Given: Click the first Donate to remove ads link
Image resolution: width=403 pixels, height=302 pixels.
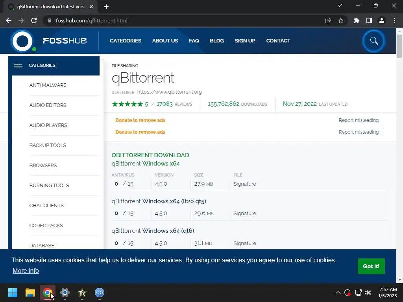Looking at the screenshot, I should tap(140, 120).
